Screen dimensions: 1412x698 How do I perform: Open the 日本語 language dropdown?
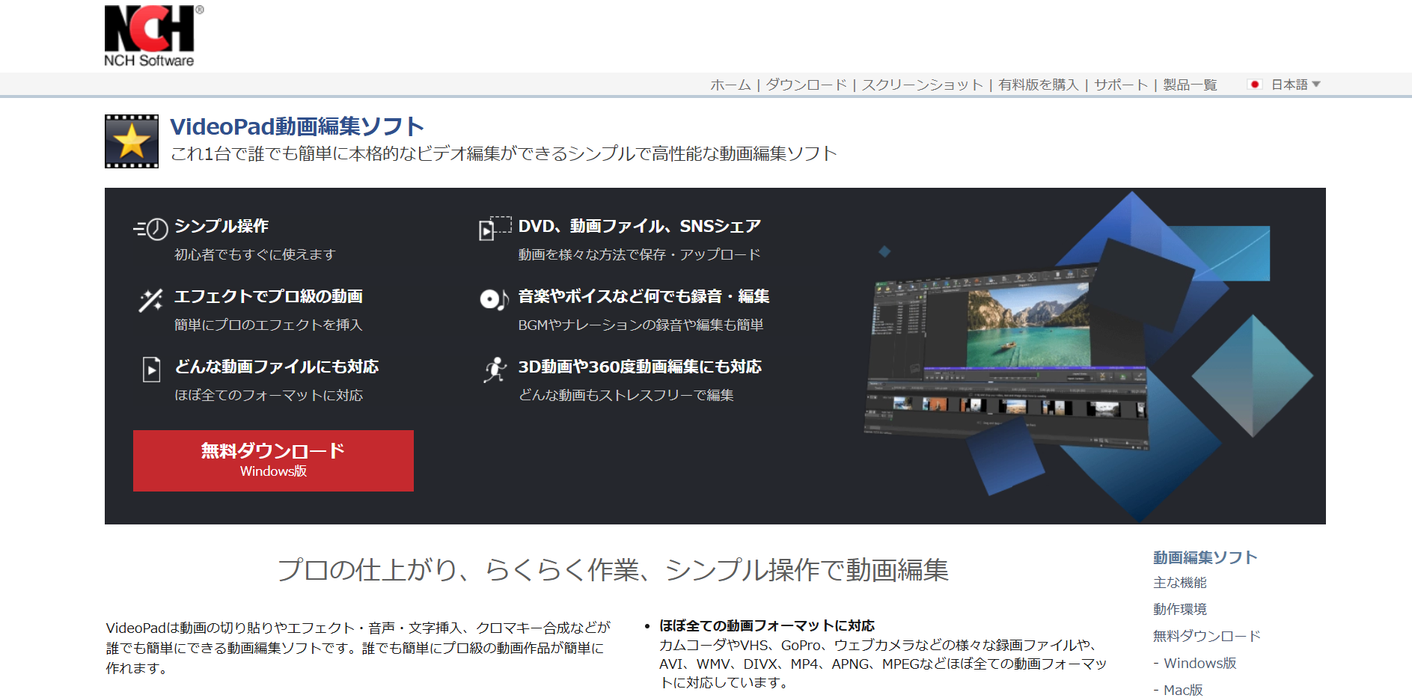1295,85
